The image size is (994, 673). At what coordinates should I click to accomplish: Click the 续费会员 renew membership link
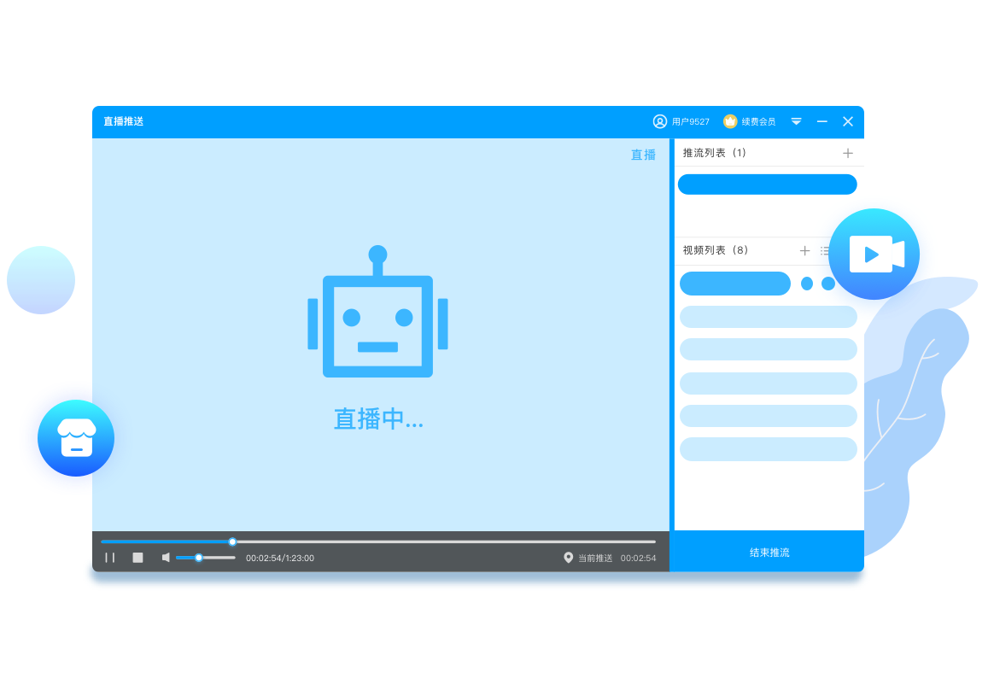pos(758,121)
